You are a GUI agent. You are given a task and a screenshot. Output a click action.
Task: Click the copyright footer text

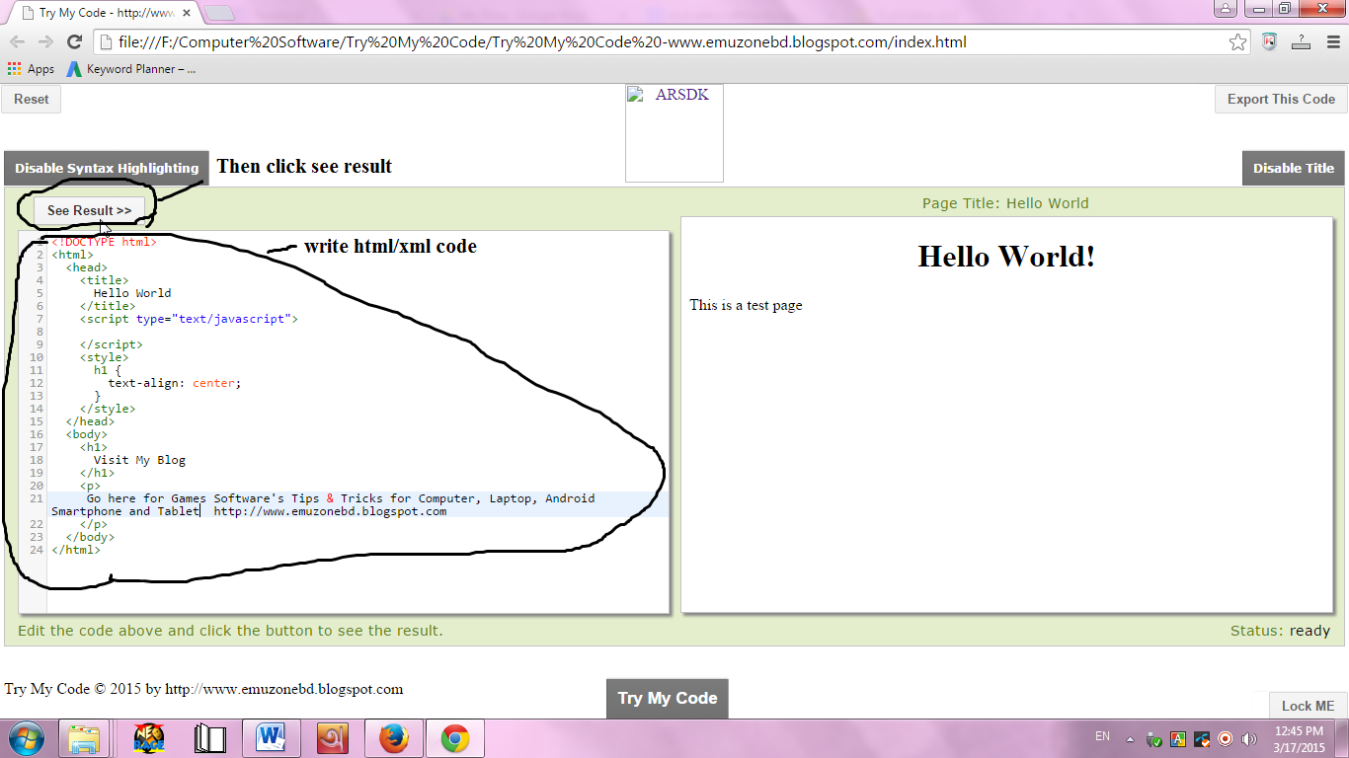point(203,689)
